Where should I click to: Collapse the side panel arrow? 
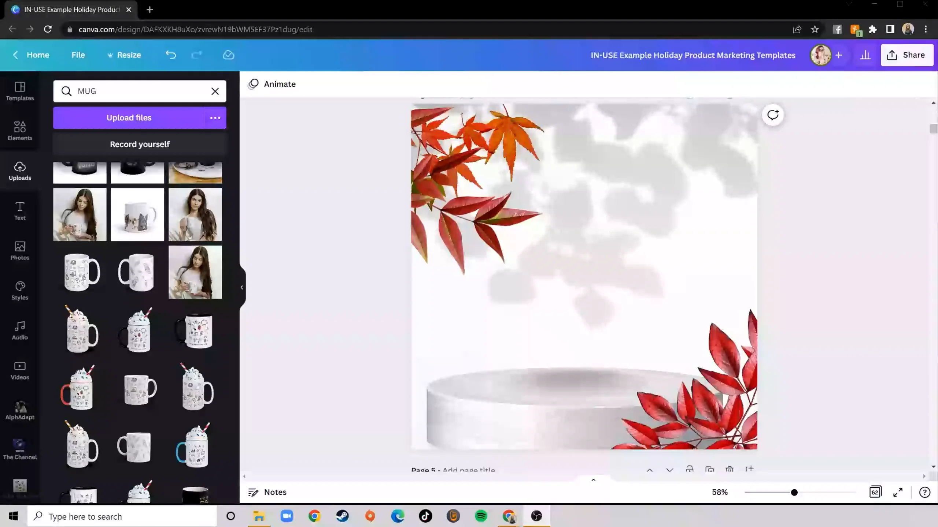point(242,287)
